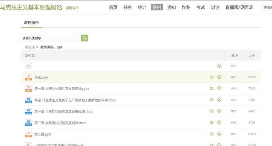Click PPT icon of 第一章 世界的物质性及发展规律.pptx
The image size is (272, 146).
pyautogui.click(x=28, y=89)
